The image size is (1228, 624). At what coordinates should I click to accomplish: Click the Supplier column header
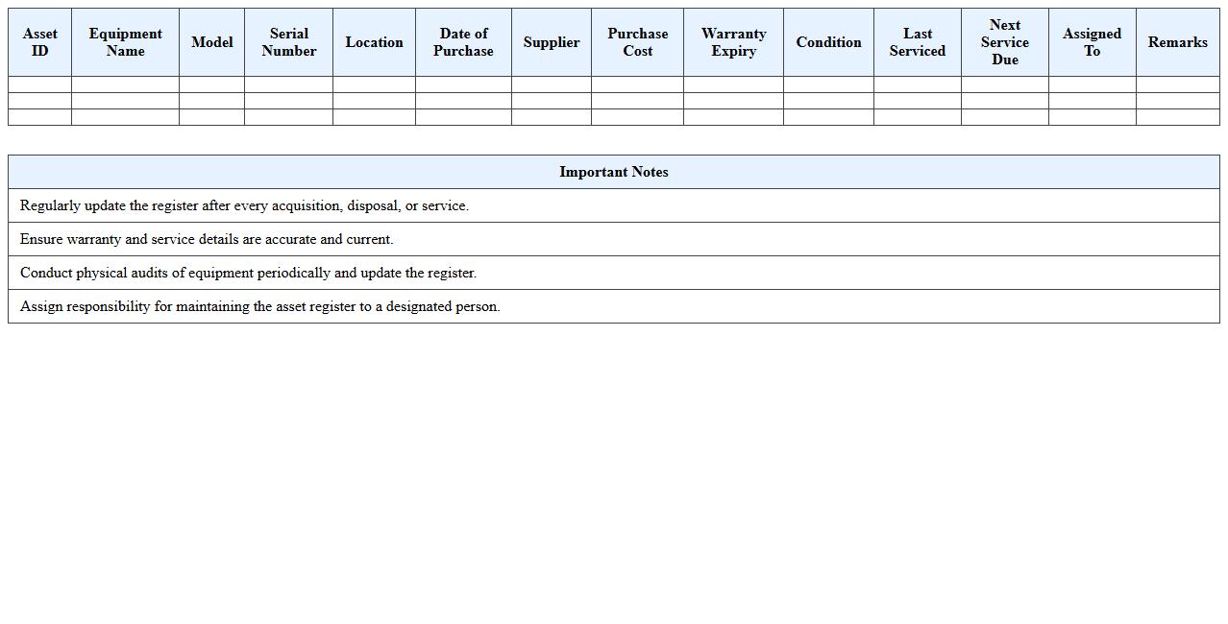[x=551, y=42]
